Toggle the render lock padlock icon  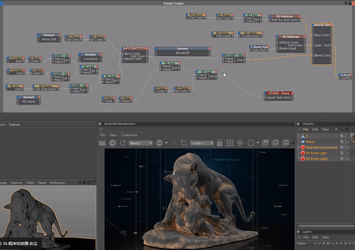(x=220, y=143)
